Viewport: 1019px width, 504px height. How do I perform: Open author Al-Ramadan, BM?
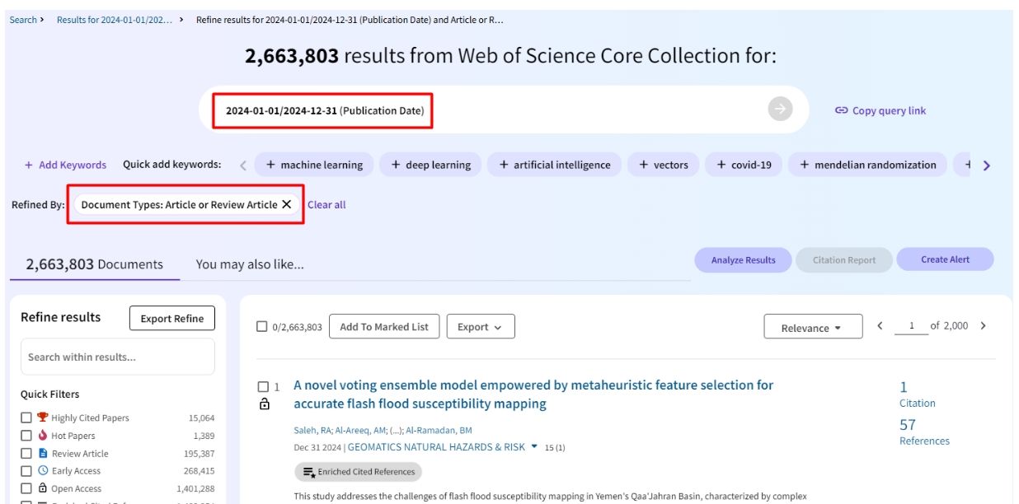[x=439, y=431]
